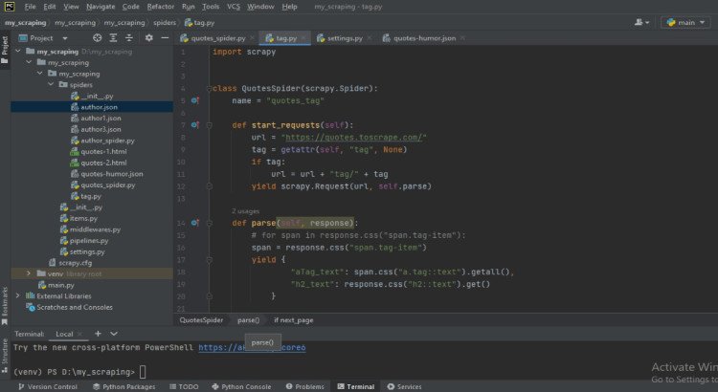Expand the venv library root folder
718x392 pixels.
click(29, 273)
